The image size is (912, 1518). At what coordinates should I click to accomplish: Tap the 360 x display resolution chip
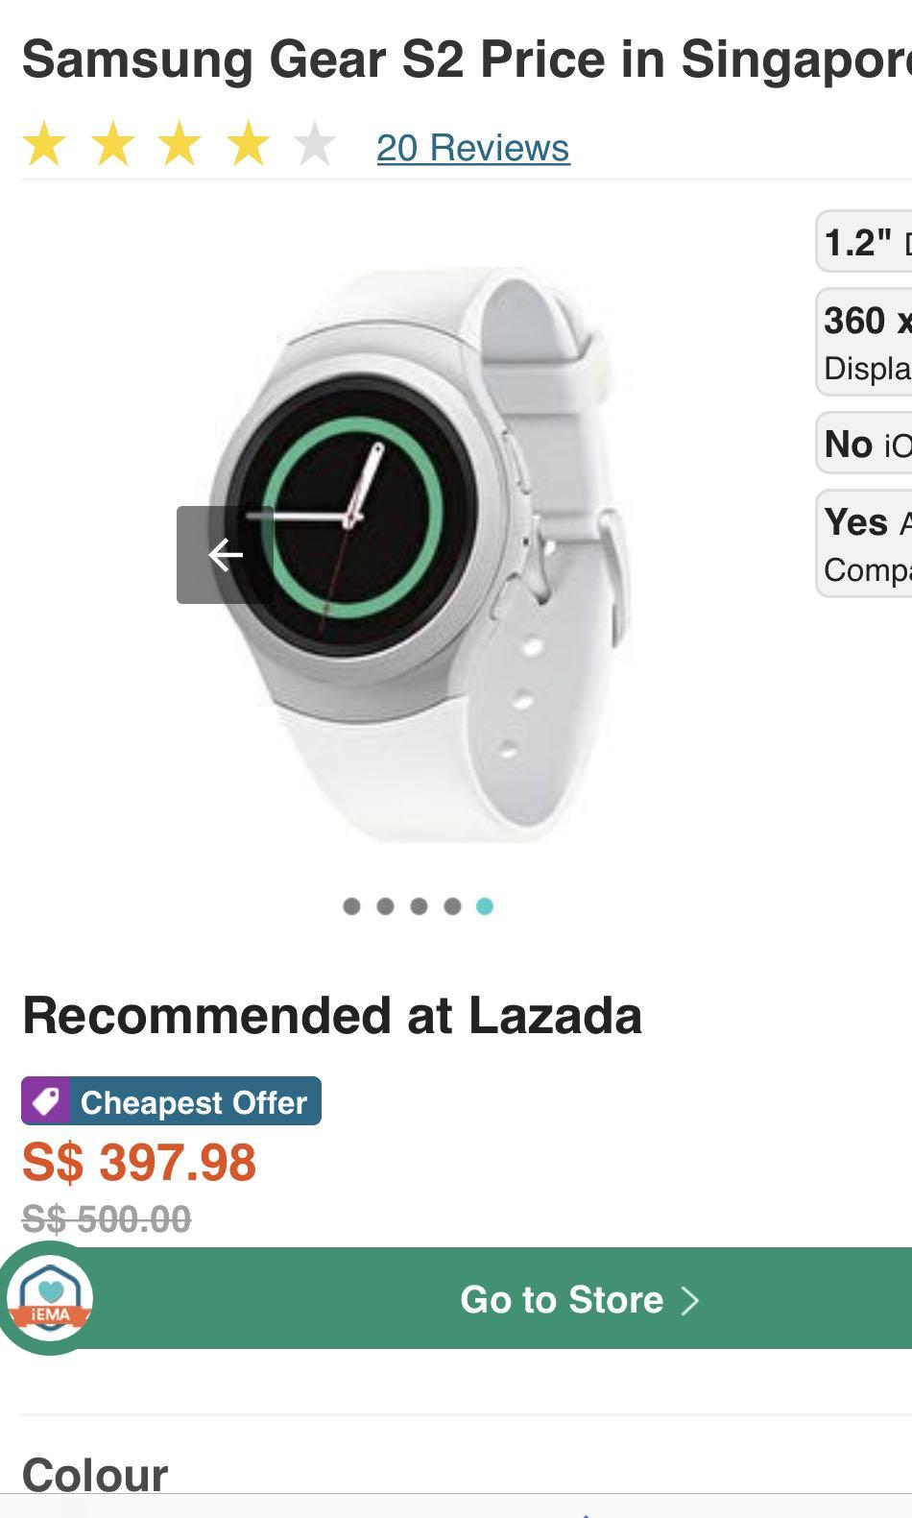point(864,342)
